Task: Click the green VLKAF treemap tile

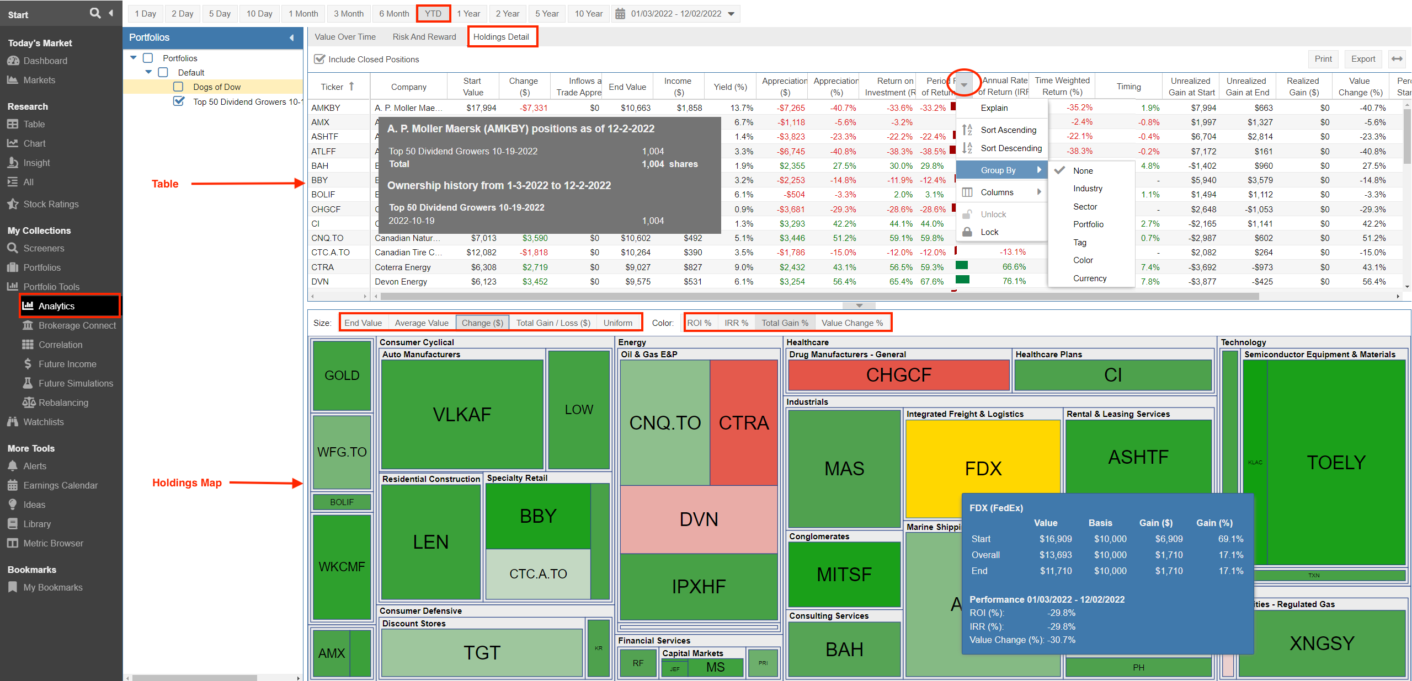Action: tap(462, 414)
